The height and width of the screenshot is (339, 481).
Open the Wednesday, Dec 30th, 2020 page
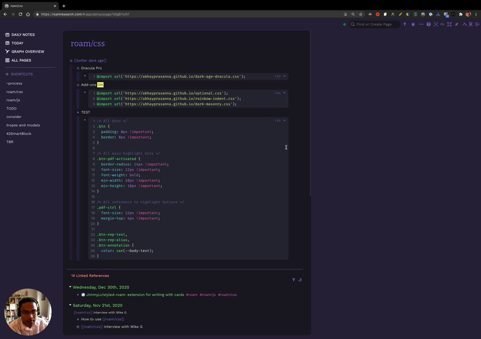point(101,287)
